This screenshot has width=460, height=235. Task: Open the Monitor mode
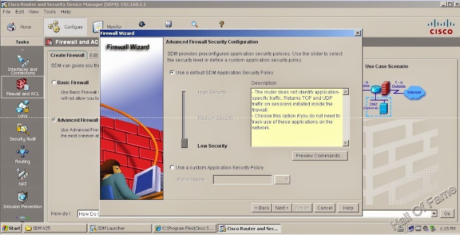107,27
